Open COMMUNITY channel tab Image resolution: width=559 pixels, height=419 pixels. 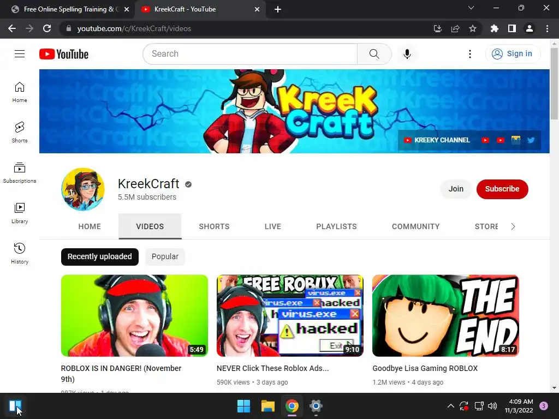pyautogui.click(x=415, y=226)
